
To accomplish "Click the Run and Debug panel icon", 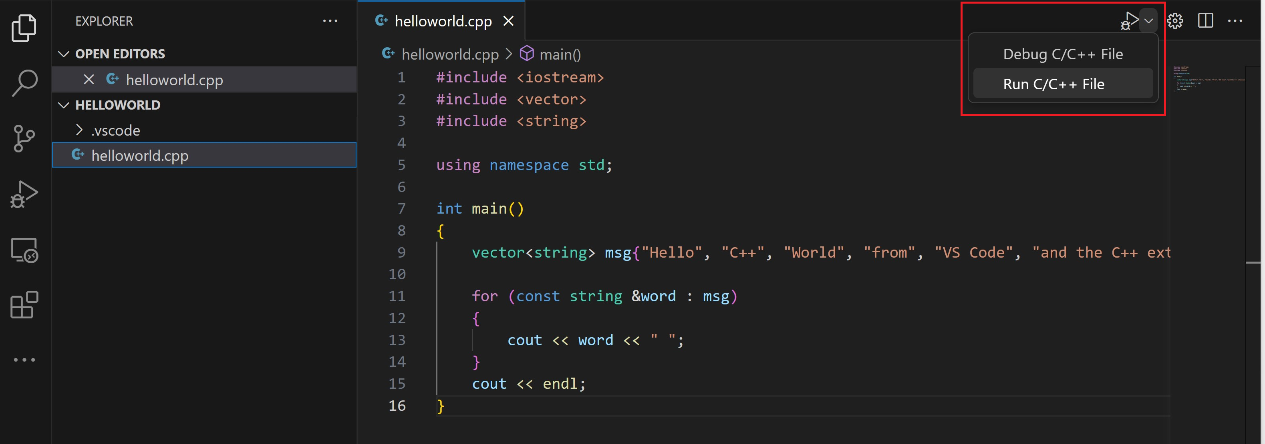I will click(25, 196).
